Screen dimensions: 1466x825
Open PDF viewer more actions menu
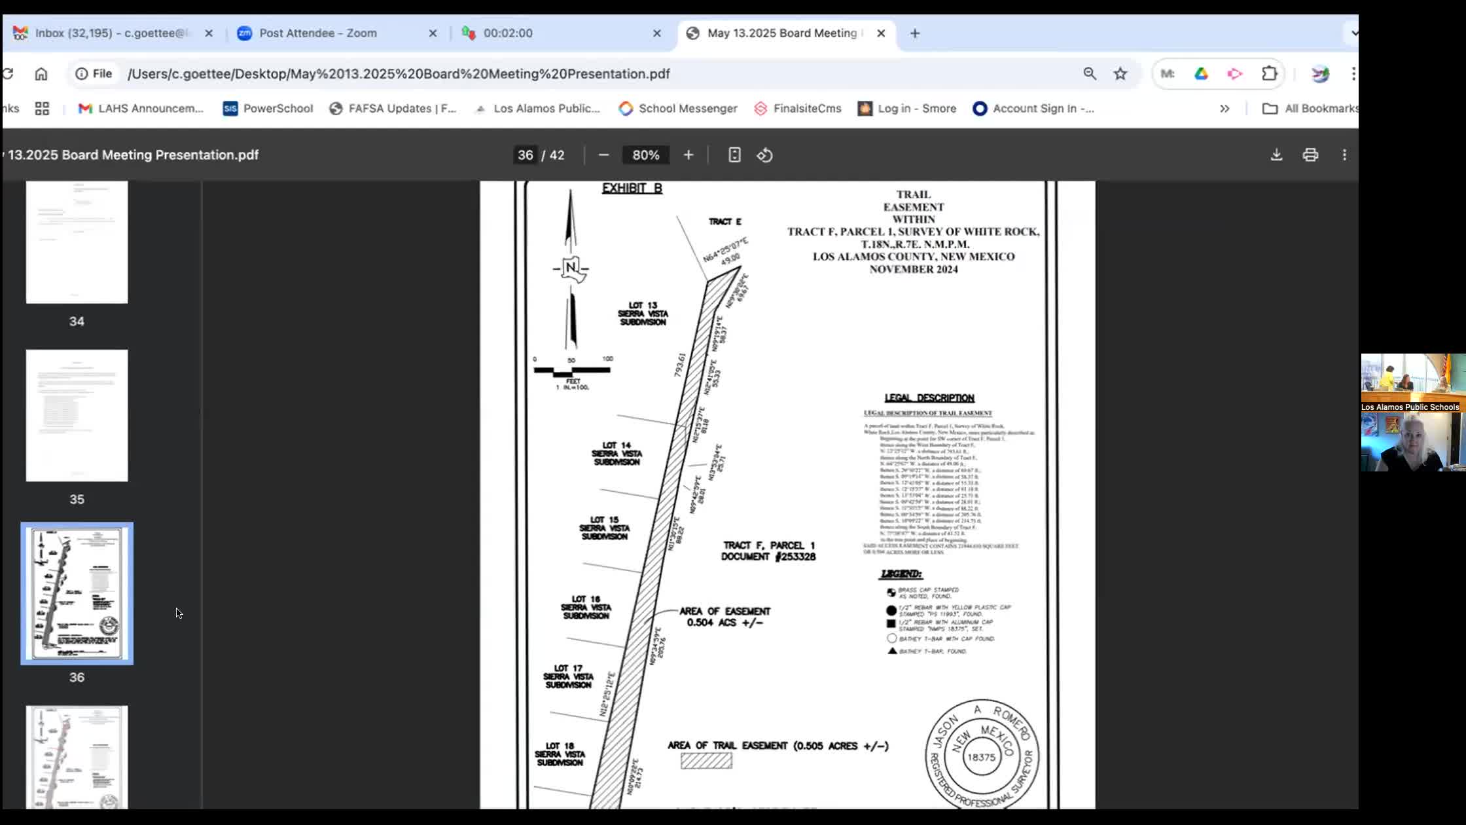[1344, 155]
